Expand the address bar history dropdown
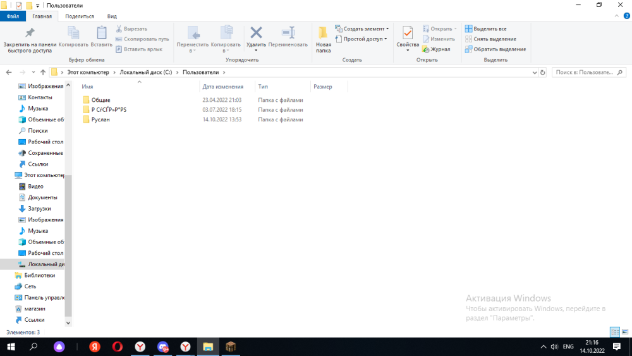Image resolution: width=632 pixels, height=356 pixels. point(535,73)
